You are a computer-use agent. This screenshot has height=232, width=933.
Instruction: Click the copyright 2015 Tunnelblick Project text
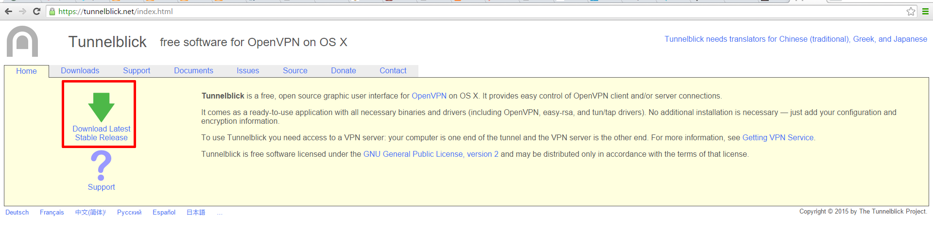pos(863,211)
